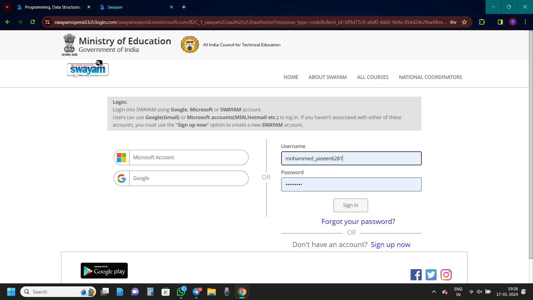The image size is (533, 300).
Task: Focus the Password field
Action: tap(351, 184)
